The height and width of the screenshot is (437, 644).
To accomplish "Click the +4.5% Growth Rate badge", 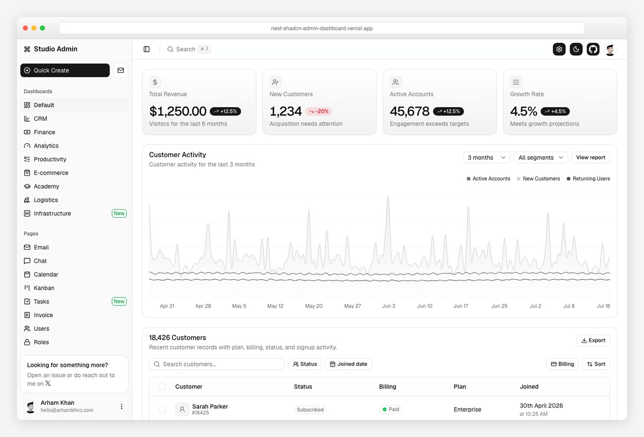I will [x=555, y=112].
